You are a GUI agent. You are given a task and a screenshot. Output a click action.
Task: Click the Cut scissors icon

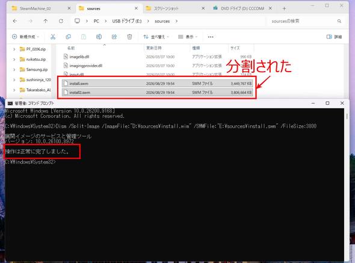pyautogui.click(x=53, y=37)
